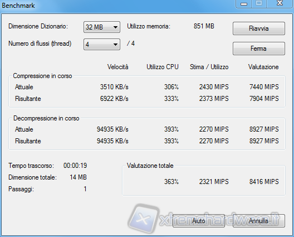Cancel using the Annulla button
The width and height of the screenshot is (294, 237).
pyautogui.click(x=259, y=221)
